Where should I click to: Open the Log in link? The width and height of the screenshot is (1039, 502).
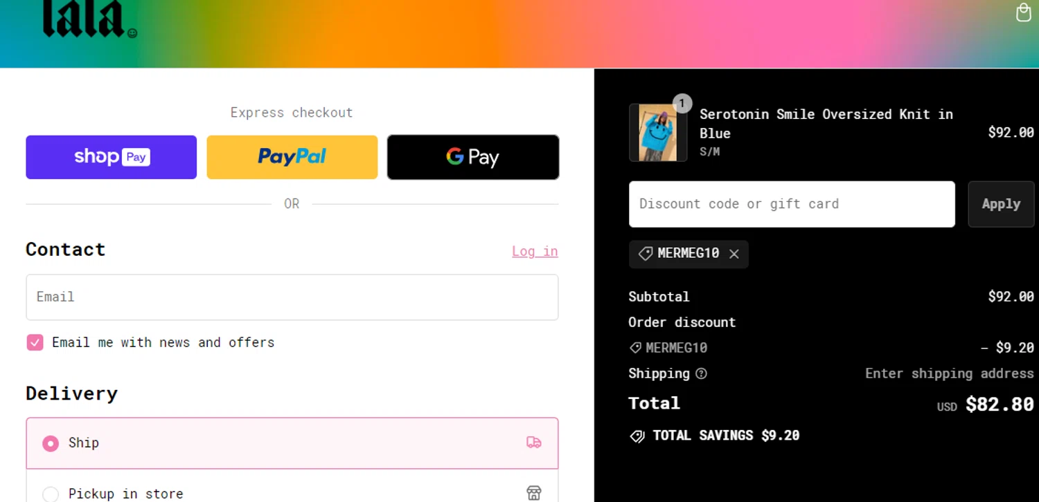[535, 251]
